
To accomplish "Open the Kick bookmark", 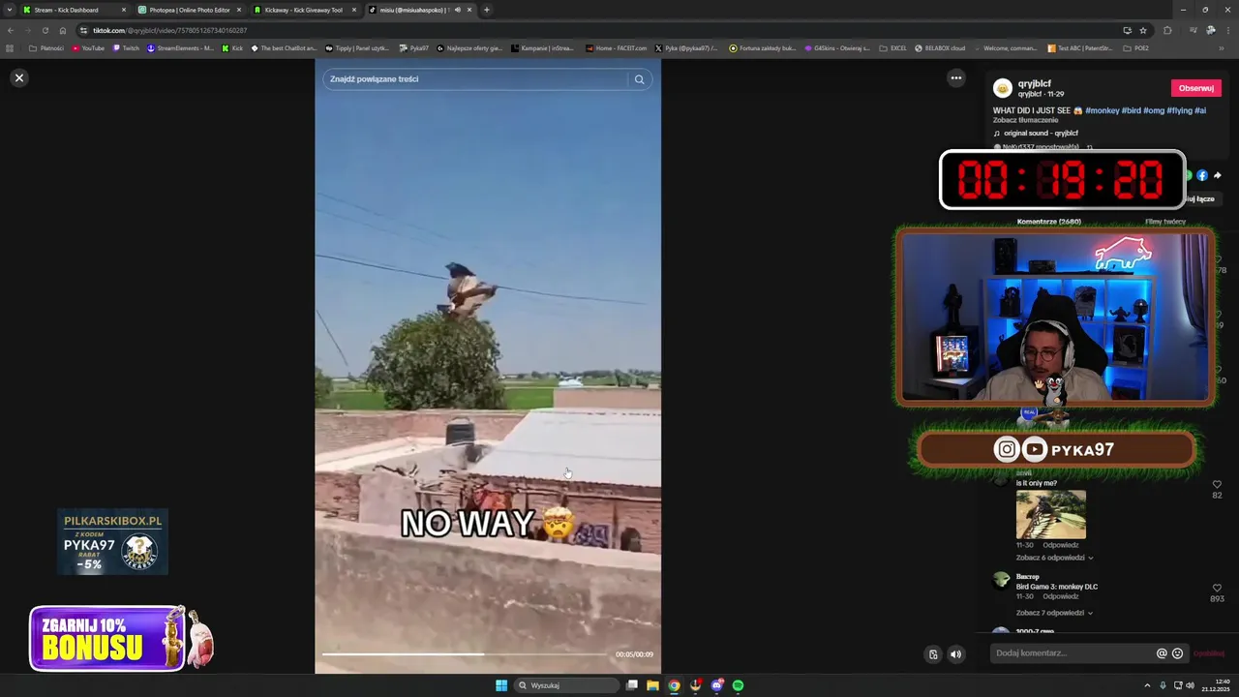I will 232,47.
